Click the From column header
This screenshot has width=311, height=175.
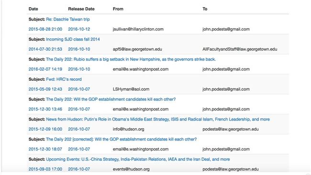coord(118,9)
